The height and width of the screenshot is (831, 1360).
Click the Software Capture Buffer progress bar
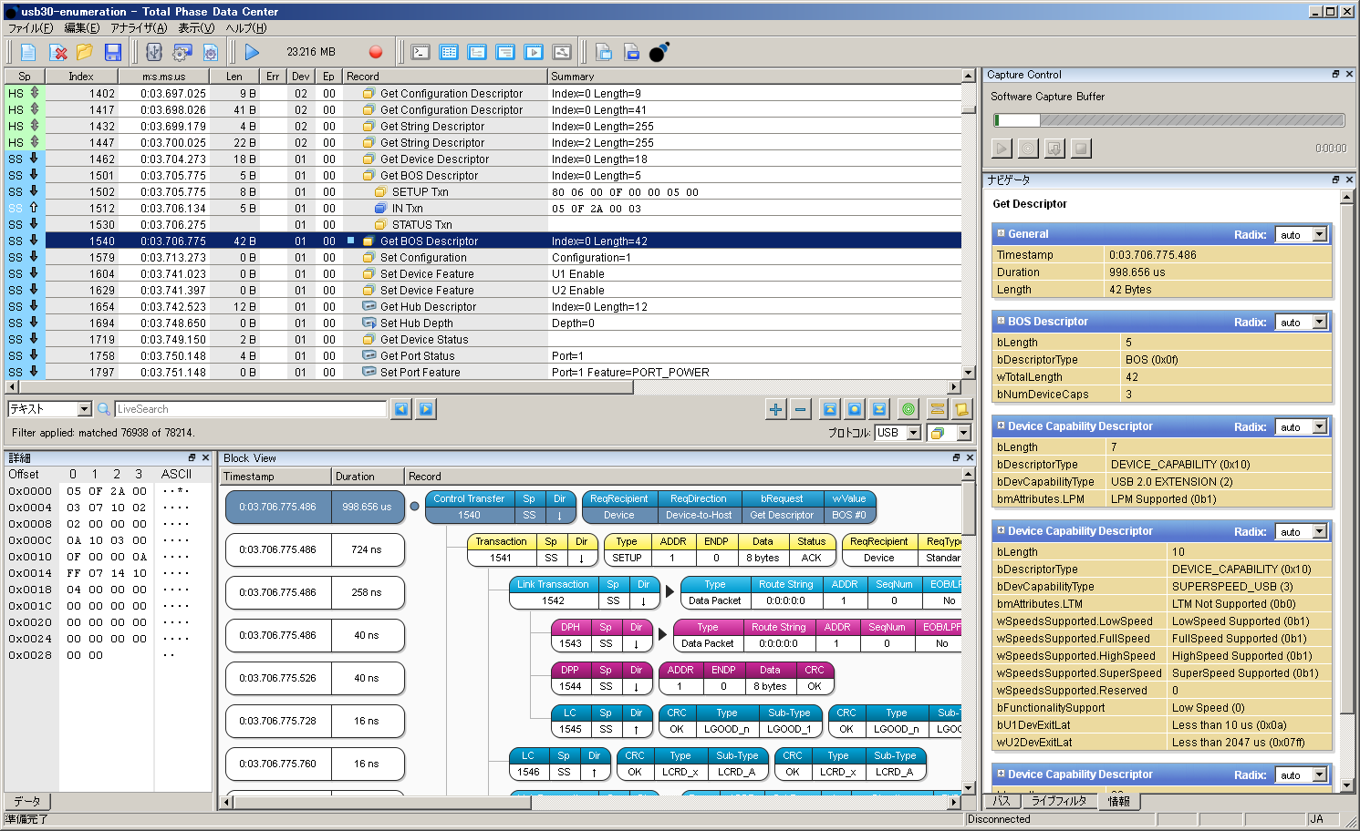pyautogui.click(x=1169, y=120)
